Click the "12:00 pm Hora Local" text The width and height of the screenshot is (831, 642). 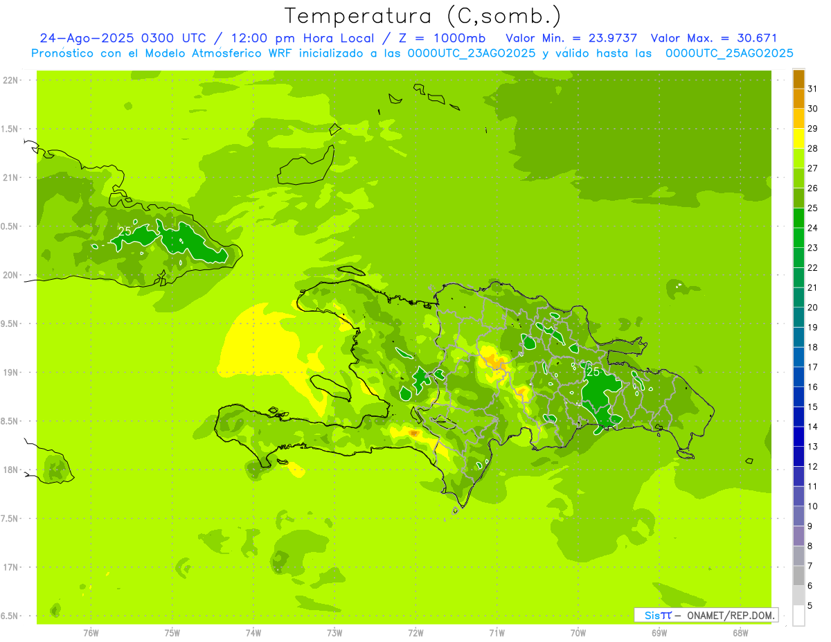pyautogui.click(x=303, y=38)
